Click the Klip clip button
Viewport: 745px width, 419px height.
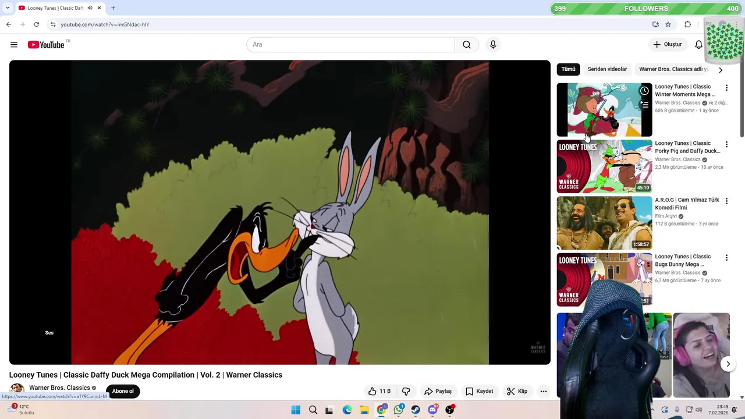point(517,391)
